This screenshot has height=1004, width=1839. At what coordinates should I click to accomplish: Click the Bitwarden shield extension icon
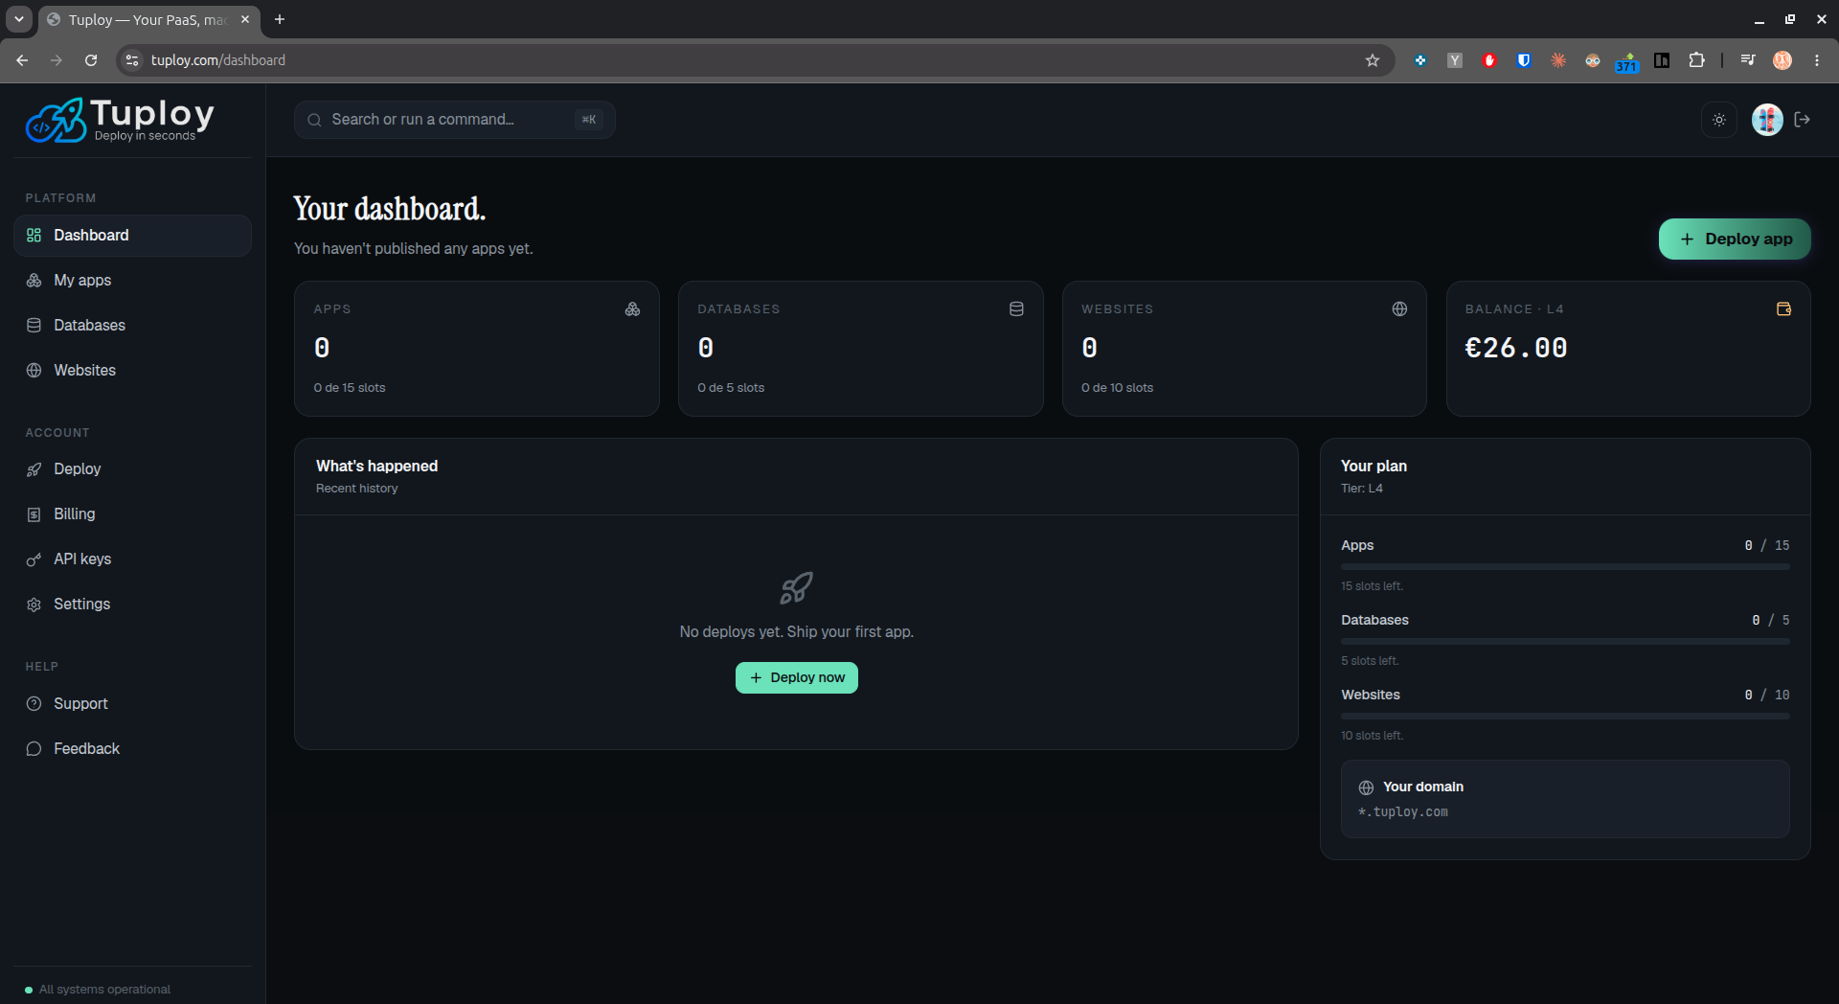[1524, 60]
